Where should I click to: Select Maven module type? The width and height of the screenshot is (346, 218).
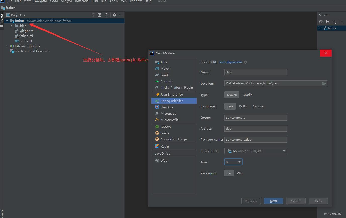pyautogui.click(x=174, y=68)
